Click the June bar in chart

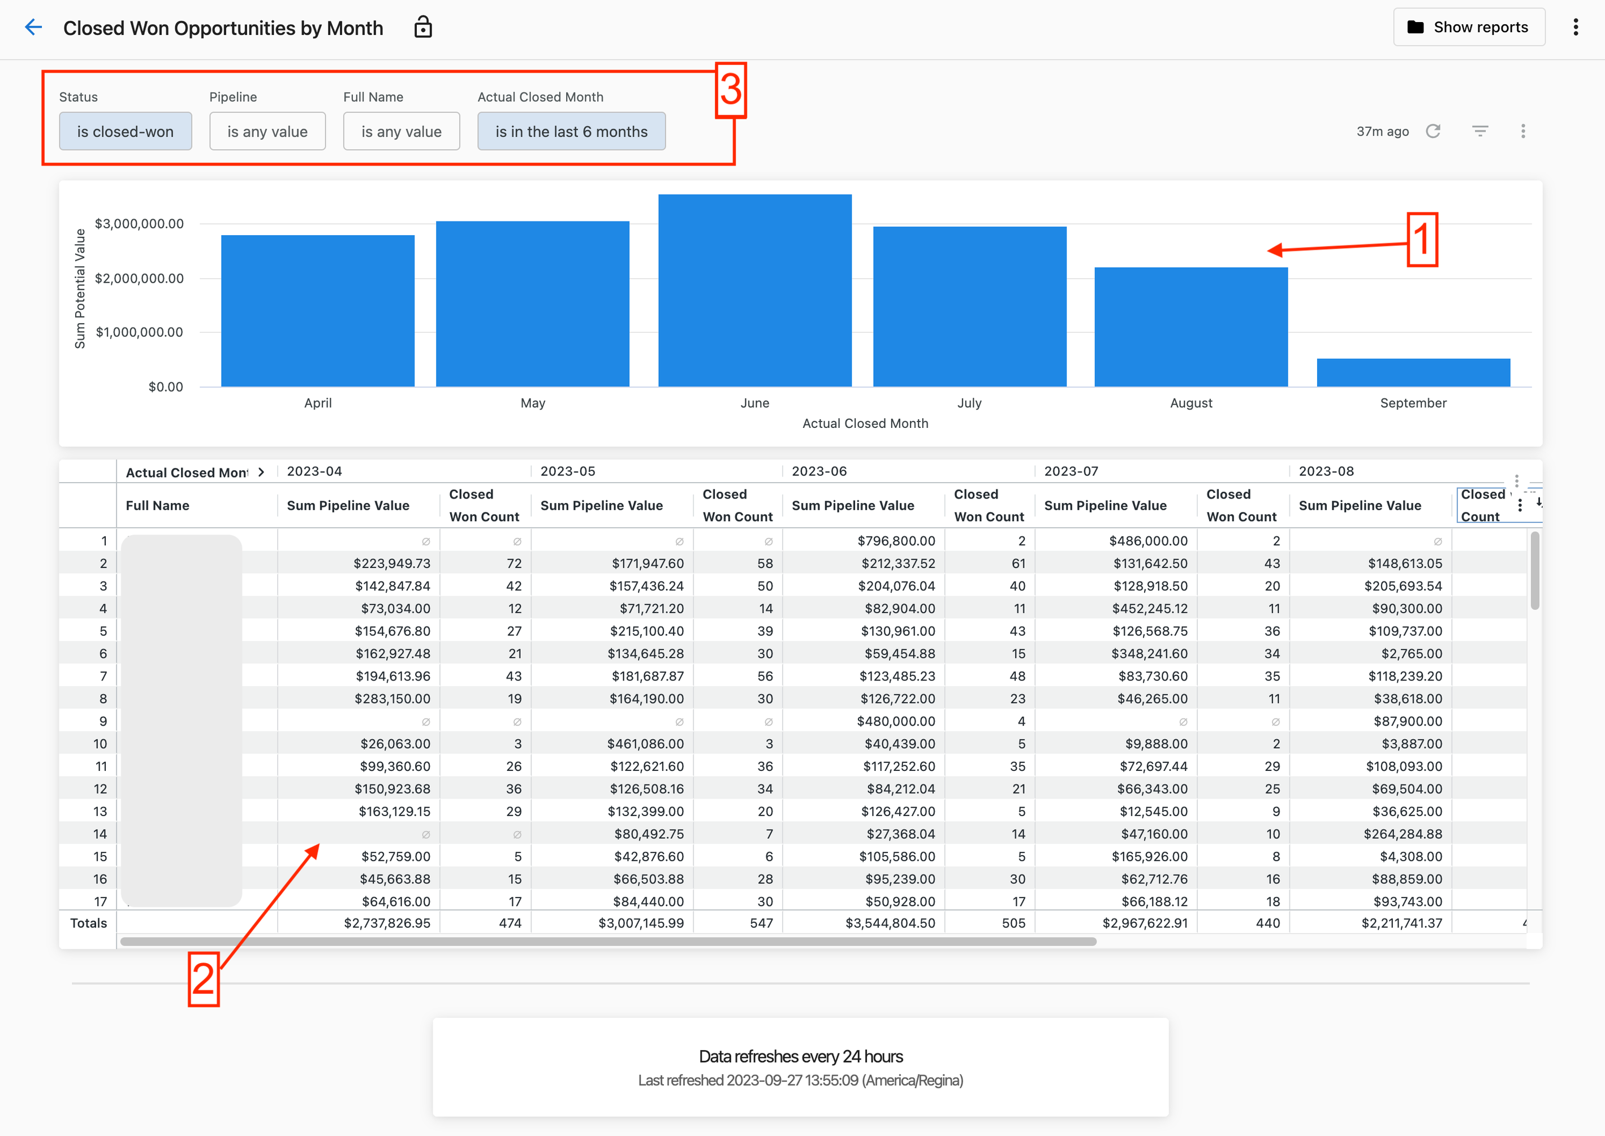point(754,290)
